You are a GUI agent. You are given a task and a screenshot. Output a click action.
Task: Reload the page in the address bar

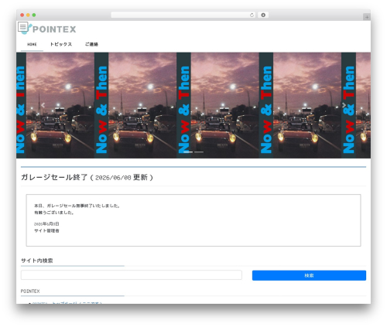(252, 15)
